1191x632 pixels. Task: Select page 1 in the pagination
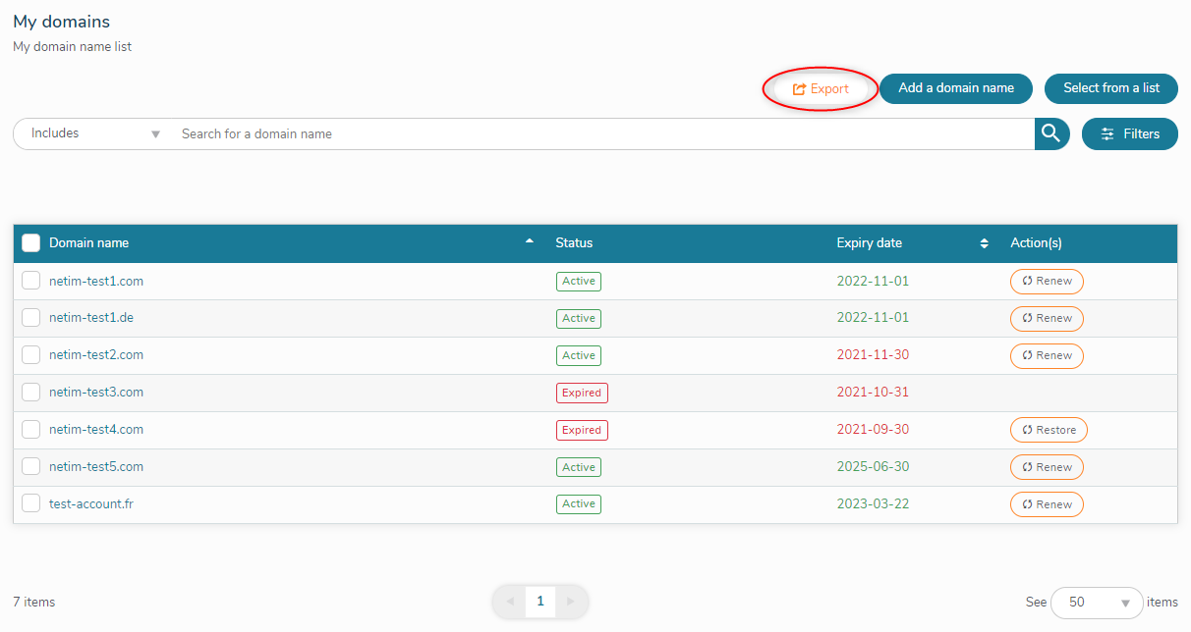pyautogui.click(x=539, y=601)
